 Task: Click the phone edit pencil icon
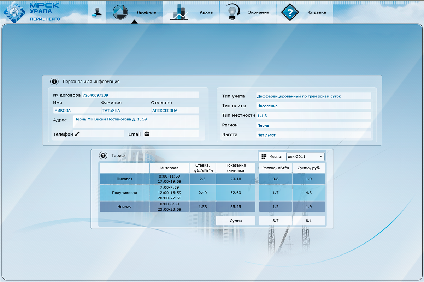[77, 133]
